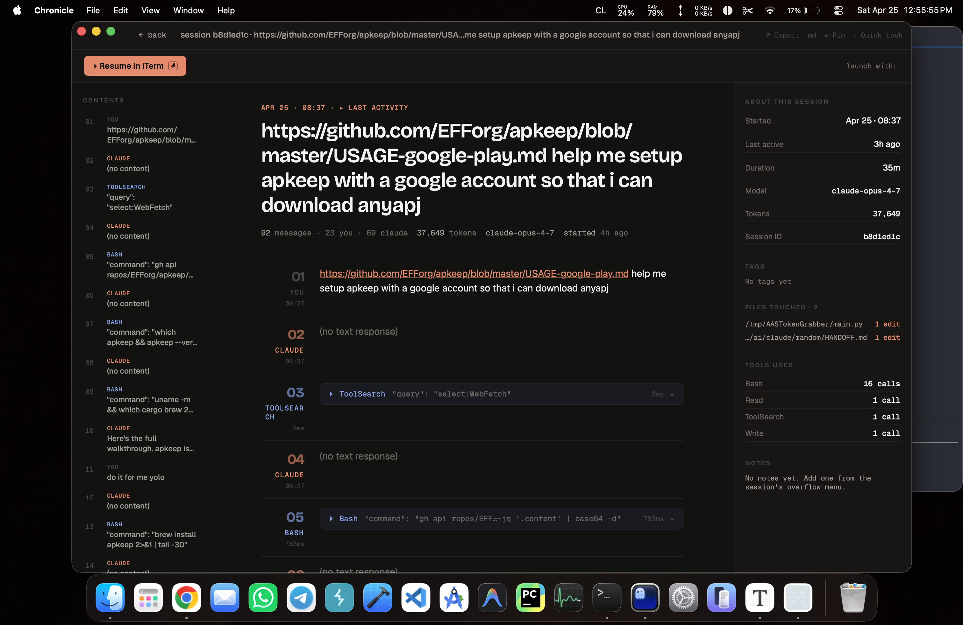Jump to contents item 05 gh api command
The width and height of the screenshot is (963, 625).
pos(142,265)
